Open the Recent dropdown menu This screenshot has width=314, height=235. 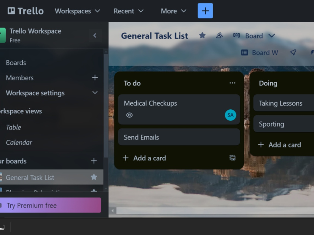point(128,11)
